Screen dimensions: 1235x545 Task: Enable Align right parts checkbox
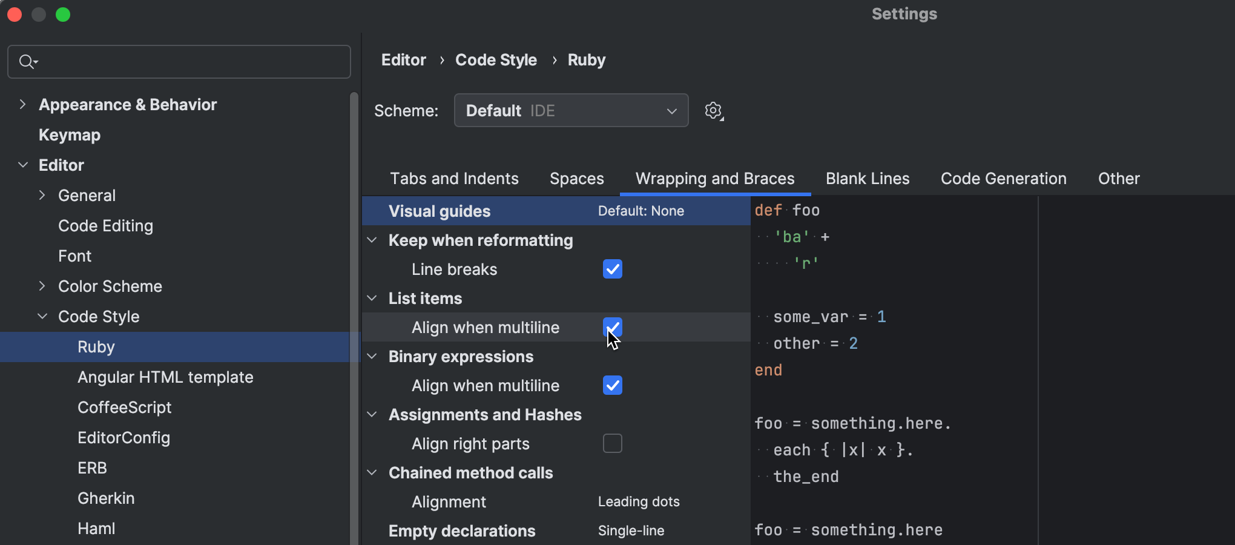click(x=612, y=443)
